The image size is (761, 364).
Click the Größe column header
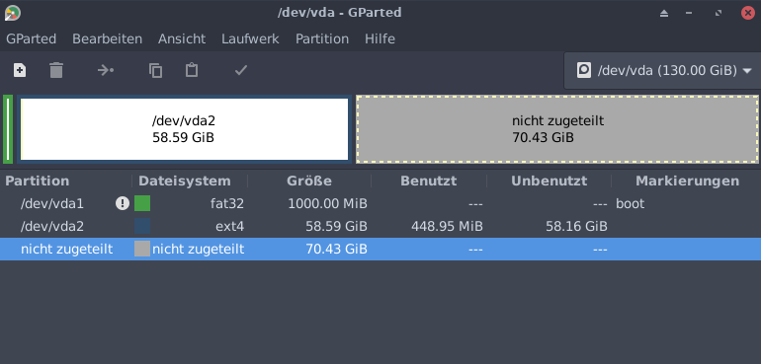[x=309, y=181]
